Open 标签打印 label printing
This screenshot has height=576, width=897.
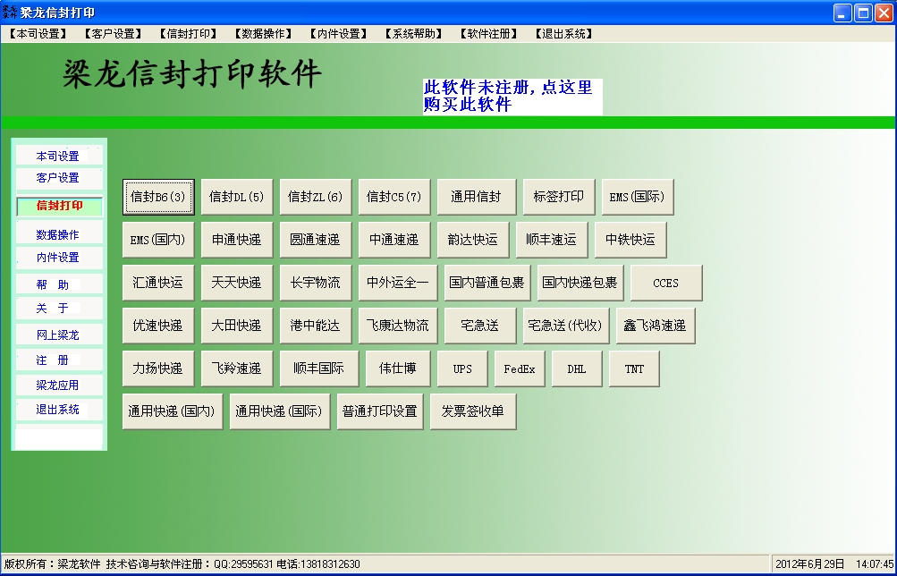click(559, 197)
